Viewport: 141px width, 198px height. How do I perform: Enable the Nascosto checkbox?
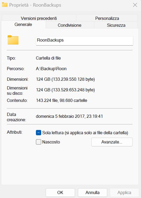click(39, 142)
